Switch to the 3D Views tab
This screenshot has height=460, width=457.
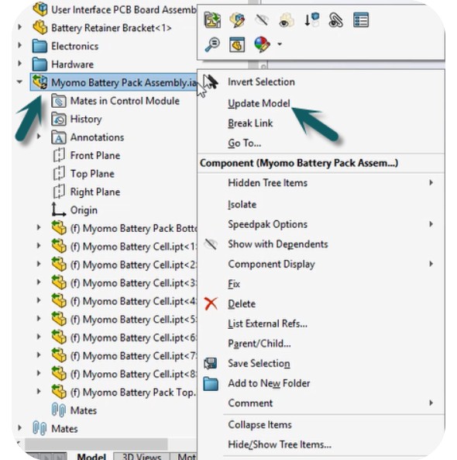pyautogui.click(x=142, y=456)
